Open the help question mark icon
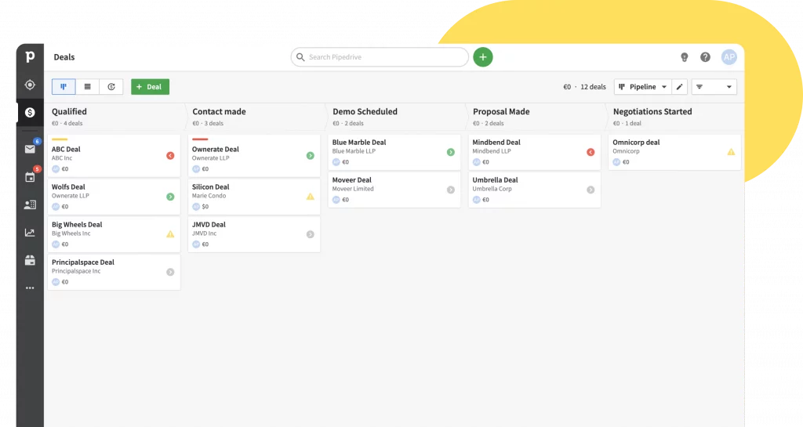The image size is (803, 427). coord(705,56)
